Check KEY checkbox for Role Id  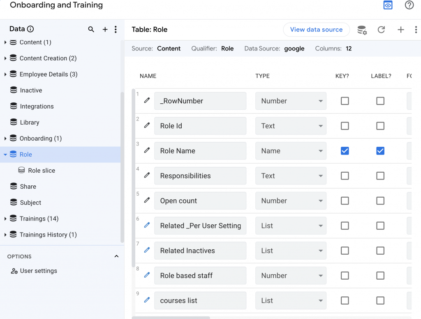tap(345, 126)
